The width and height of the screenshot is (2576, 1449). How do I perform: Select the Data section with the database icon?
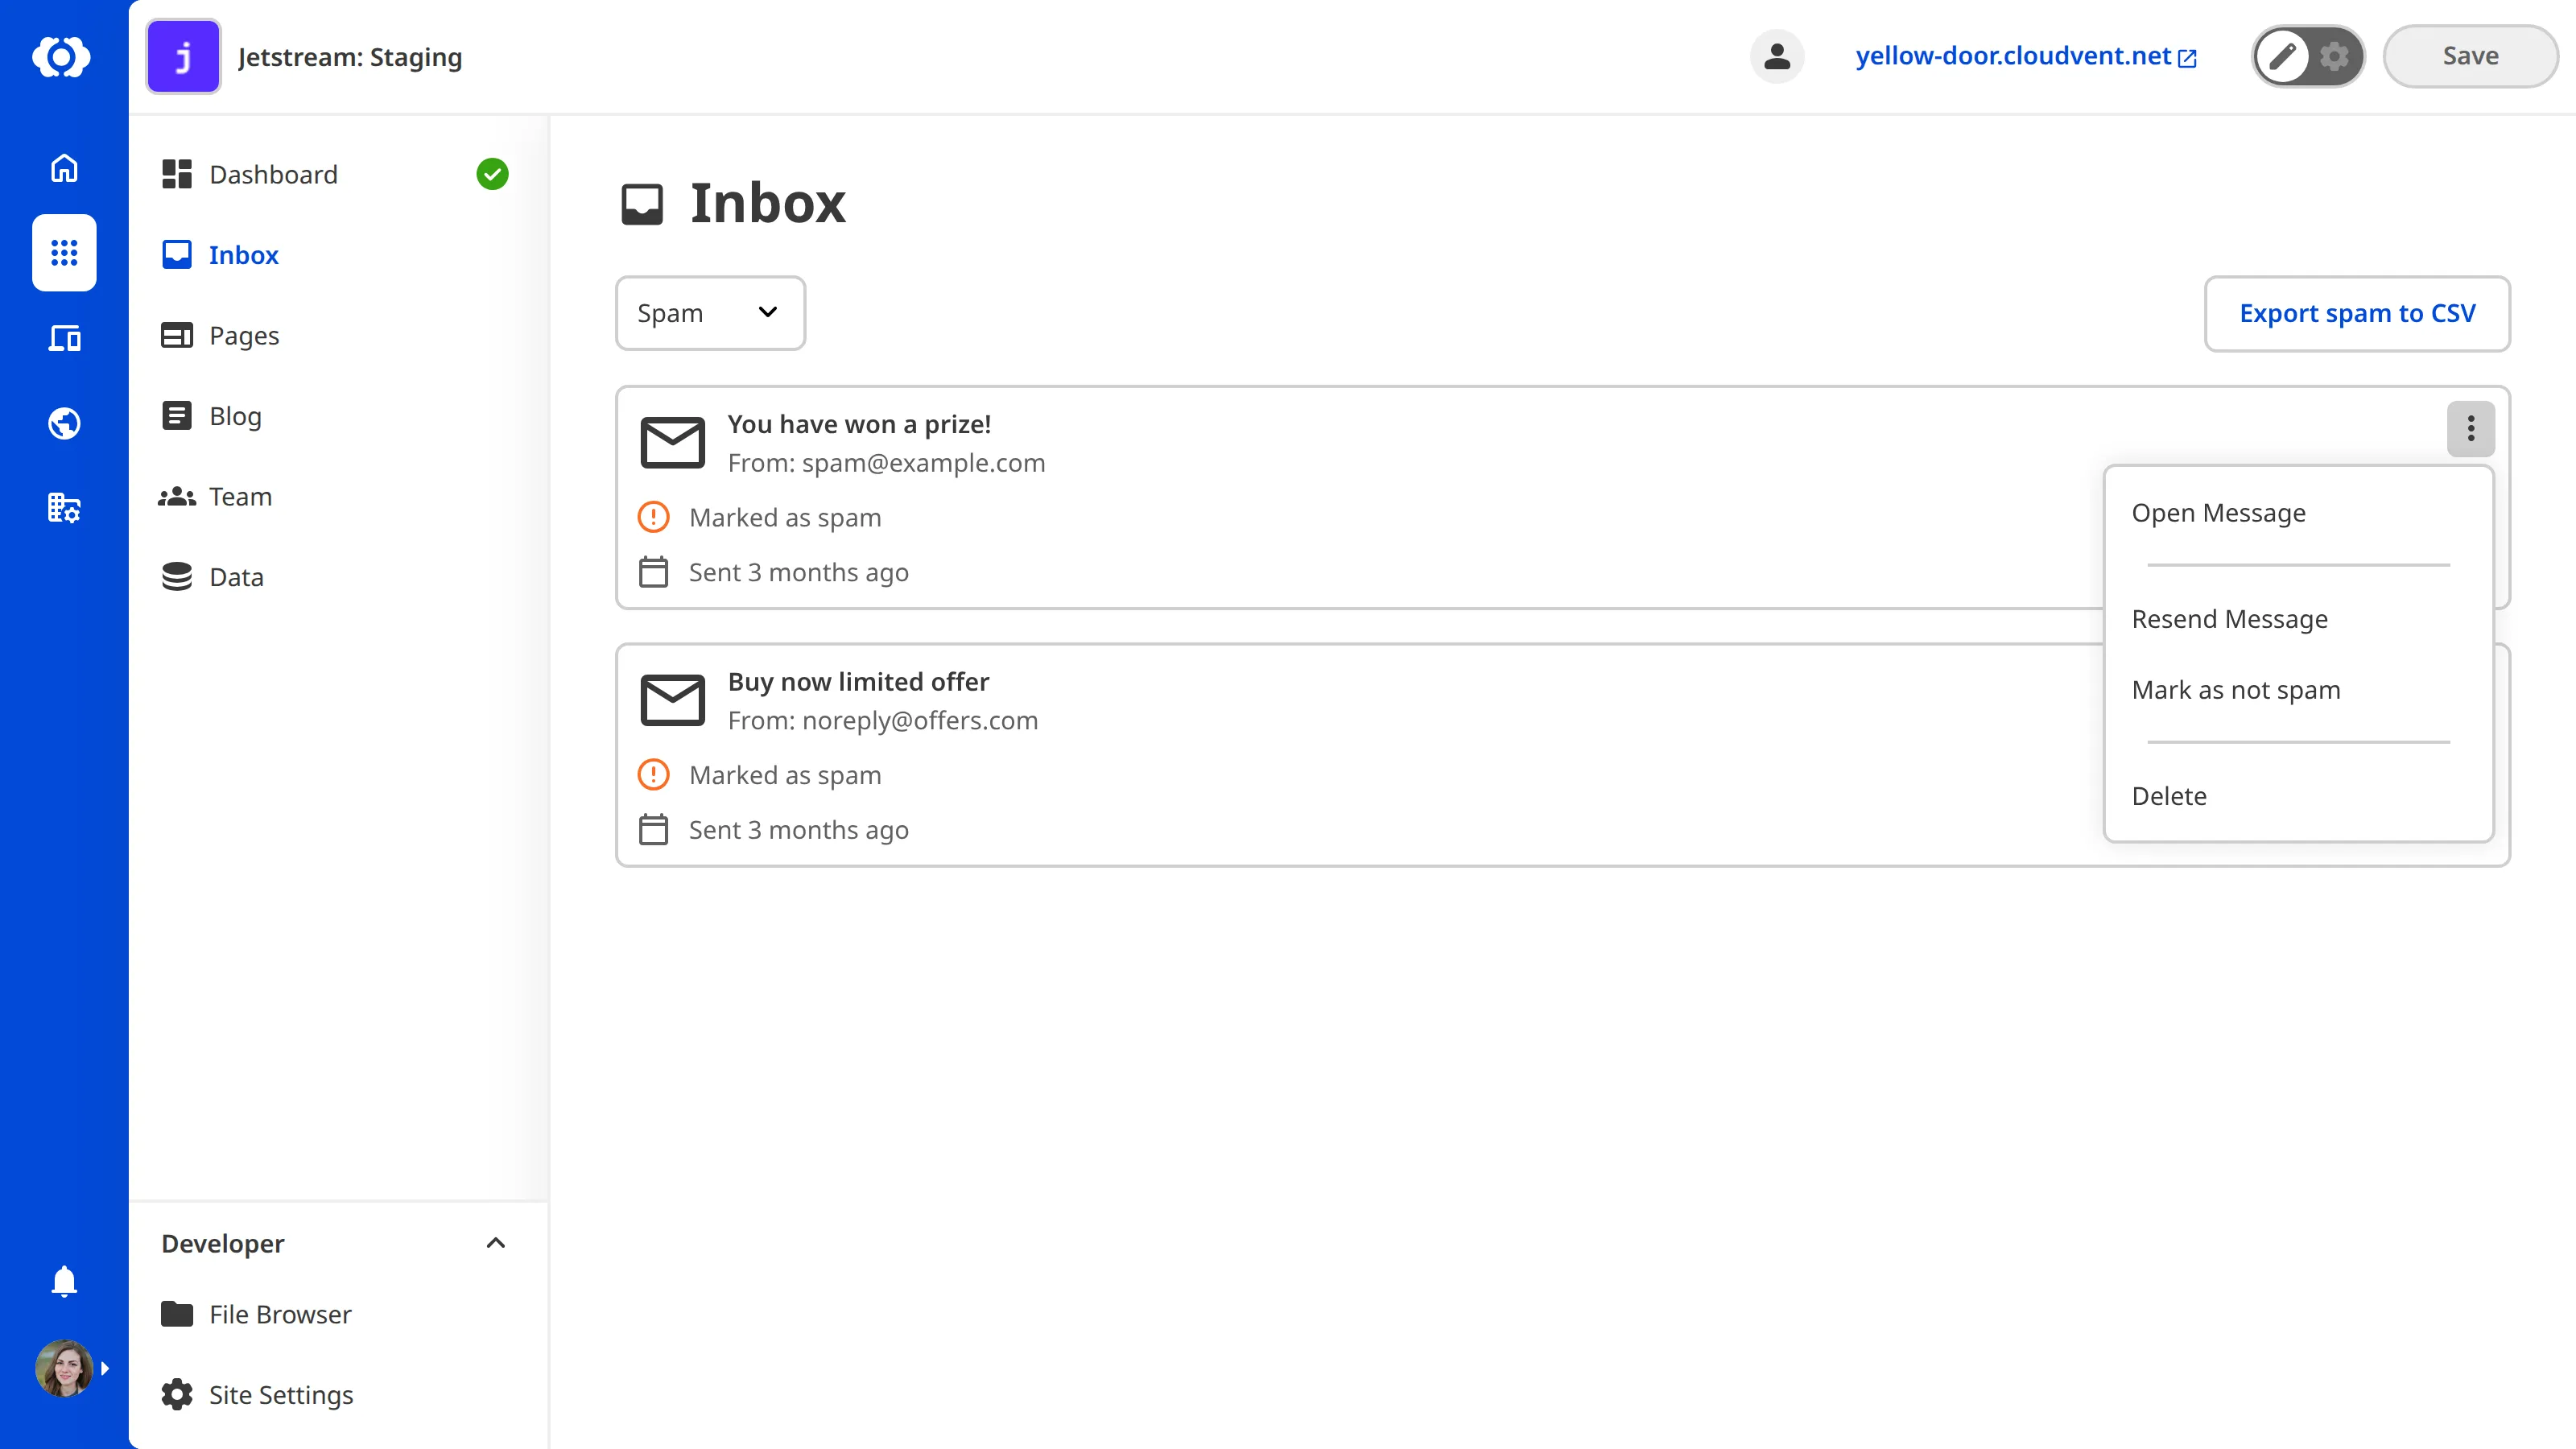[x=236, y=576]
